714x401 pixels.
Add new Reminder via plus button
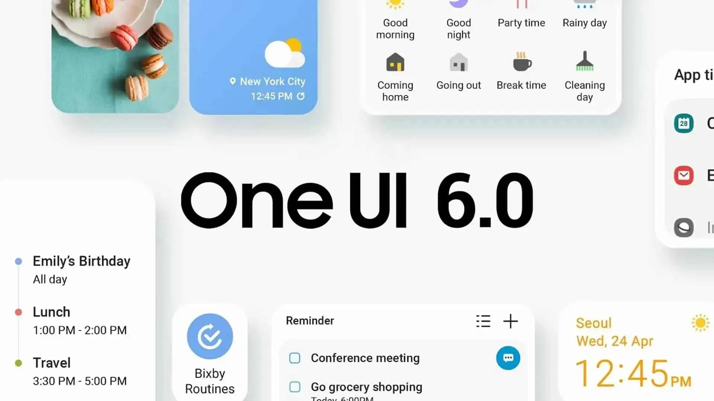[x=510, y=321]
